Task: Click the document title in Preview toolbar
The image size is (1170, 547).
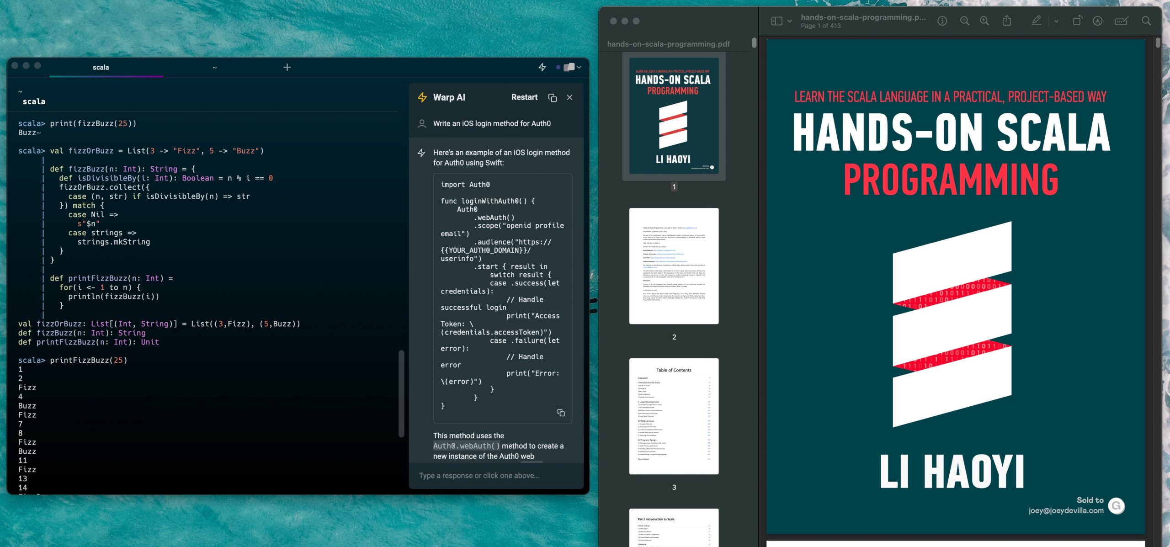Action: (x=863, y=17)
